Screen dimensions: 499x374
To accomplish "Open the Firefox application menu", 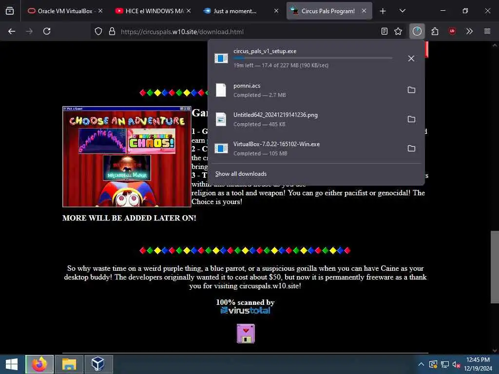I will coord(487,31).
